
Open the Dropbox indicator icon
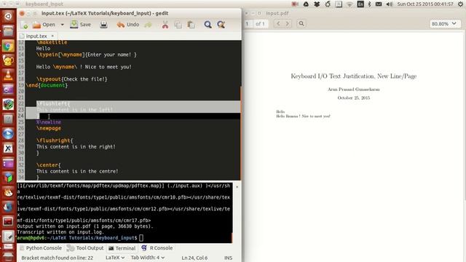(317, 4)
